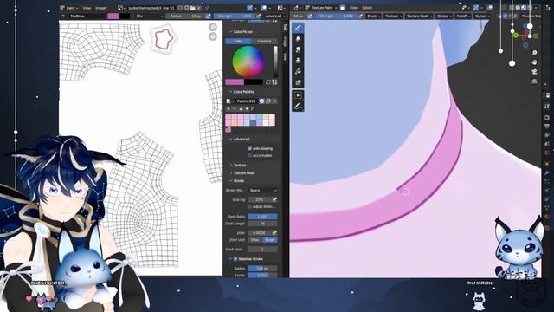Toggle unified color icon beside color swap
Screen dimensions: 554x312
pos(274,82)
